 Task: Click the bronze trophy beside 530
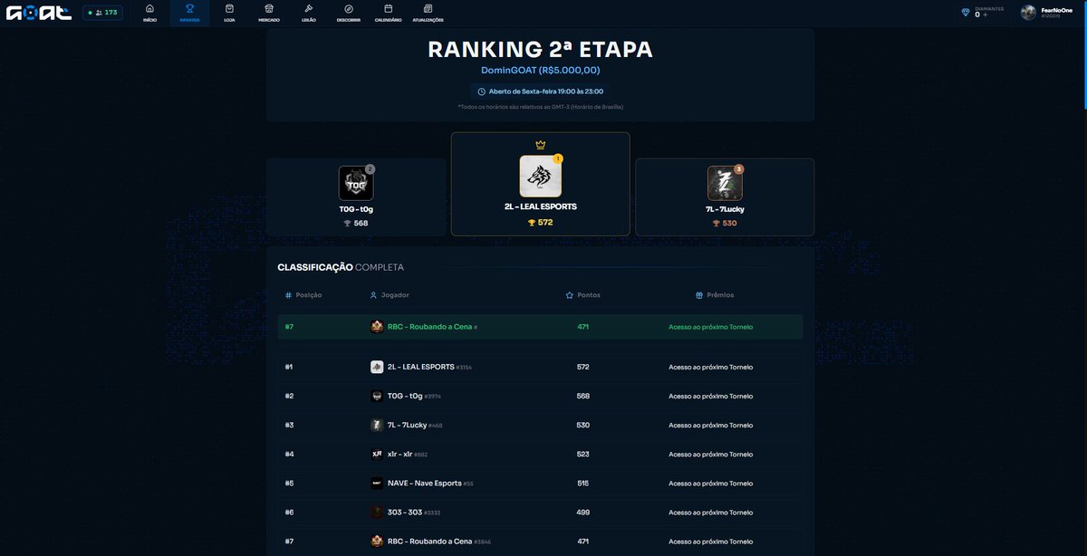[717, 223]
